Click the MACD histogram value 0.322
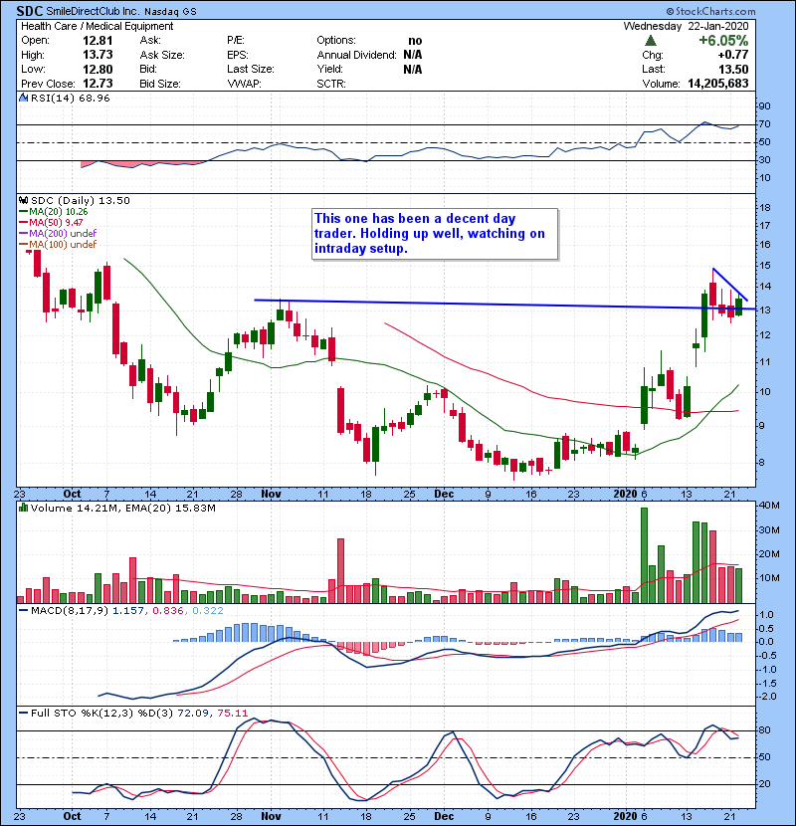Viewport: 796px width, 826px height. click(x=208, y=611)
